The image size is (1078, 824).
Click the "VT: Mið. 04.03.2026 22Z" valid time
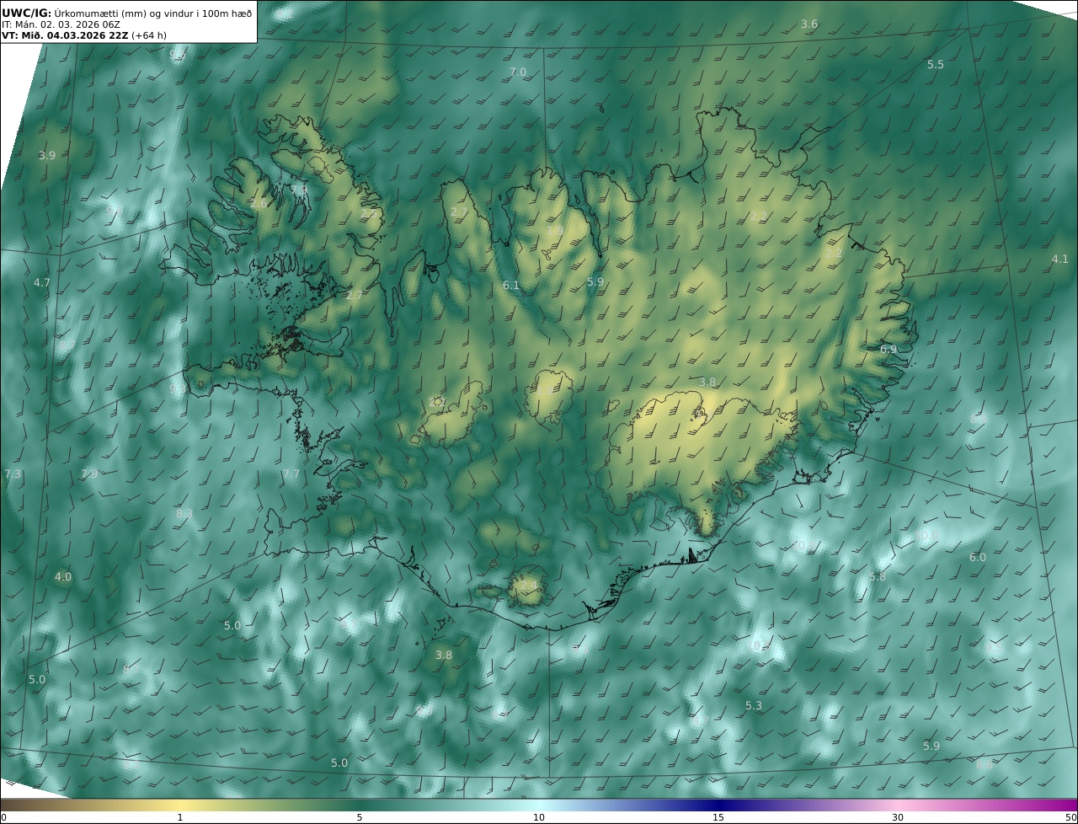pos(65,35)
